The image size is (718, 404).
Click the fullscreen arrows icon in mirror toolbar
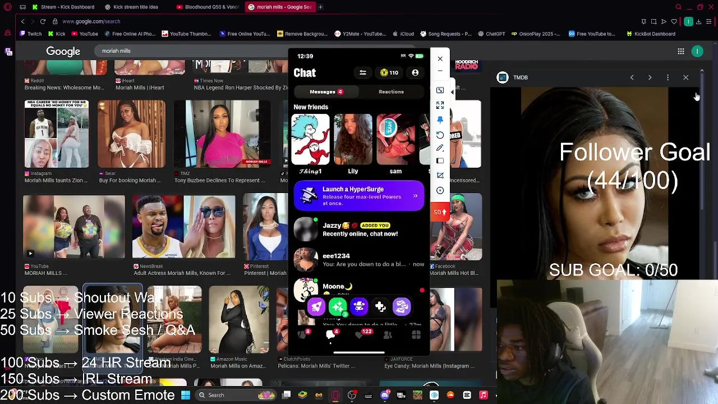(x=440, y=105)
